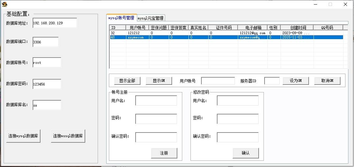354x167 pixels.
Task: Click the 电子邮箱 column header
Action: point(253,28)
